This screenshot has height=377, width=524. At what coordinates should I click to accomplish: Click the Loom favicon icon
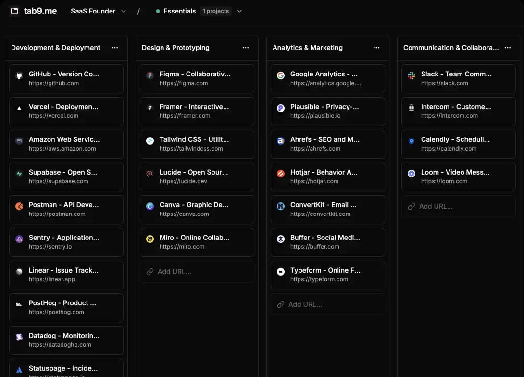[412, 174]
